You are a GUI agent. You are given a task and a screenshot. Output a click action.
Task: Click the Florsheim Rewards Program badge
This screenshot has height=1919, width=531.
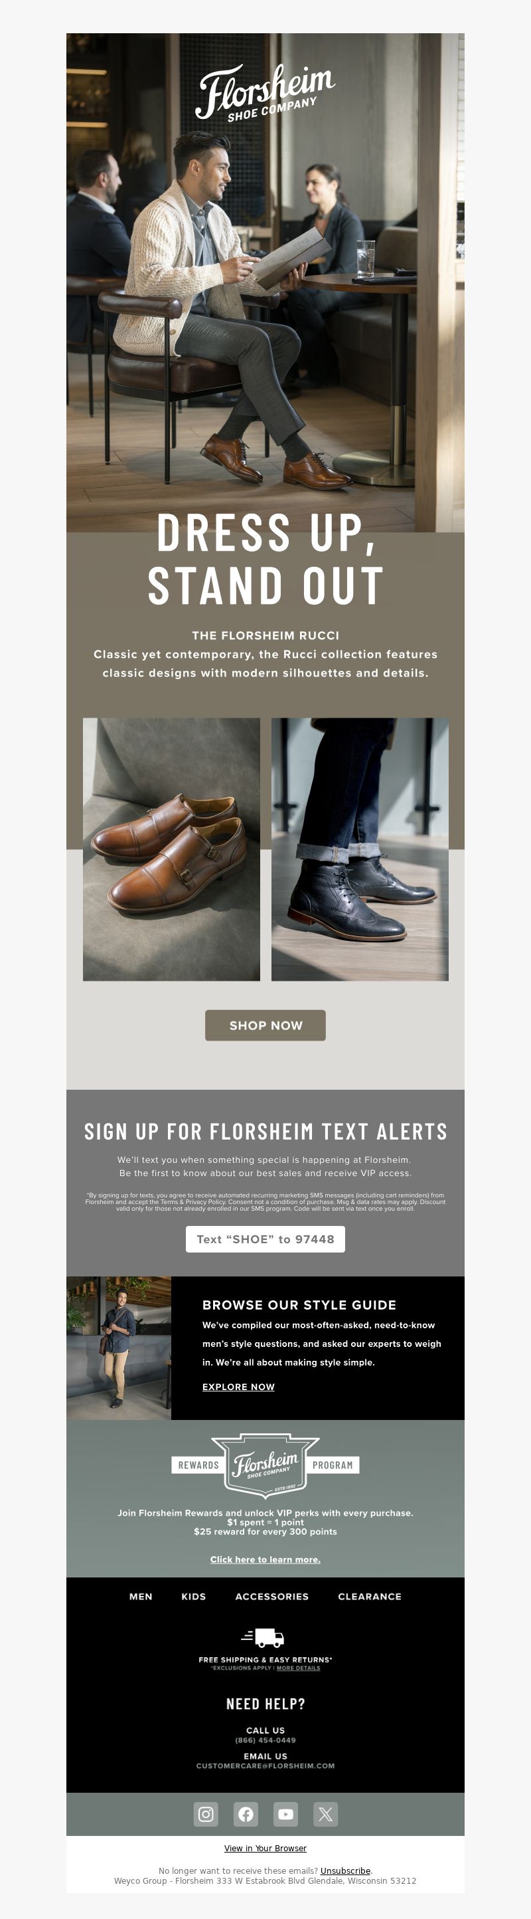coord(265,1465)
